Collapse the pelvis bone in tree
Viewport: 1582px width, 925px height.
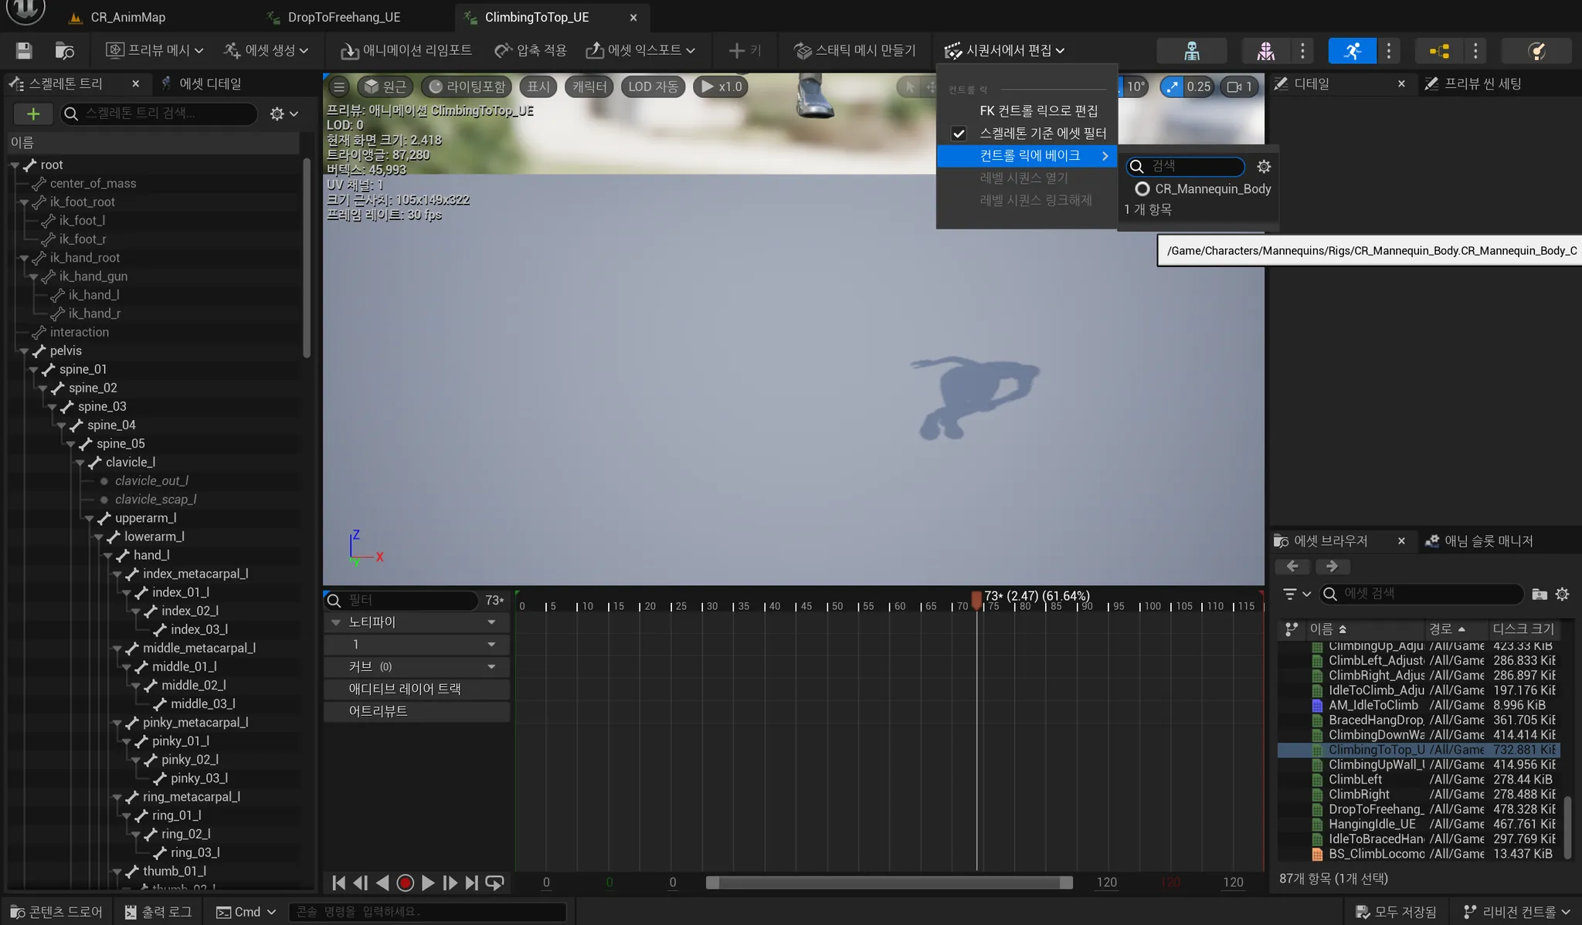tap(25, 351)
